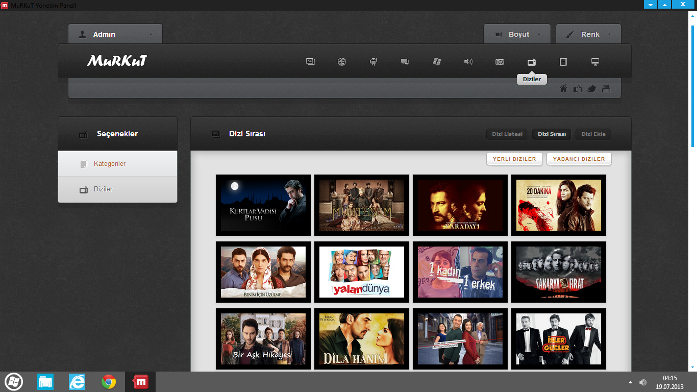The image size is (697, 392).
Task: Select the Yalan Dünya thumbnail
Action: tap(362, 272)
